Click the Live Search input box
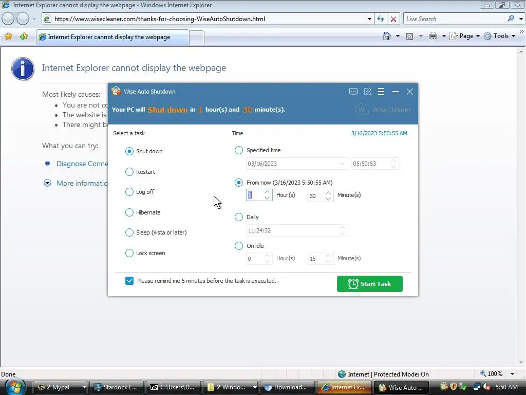The height and width of the screenshot is (395, 526). point(455,19)
